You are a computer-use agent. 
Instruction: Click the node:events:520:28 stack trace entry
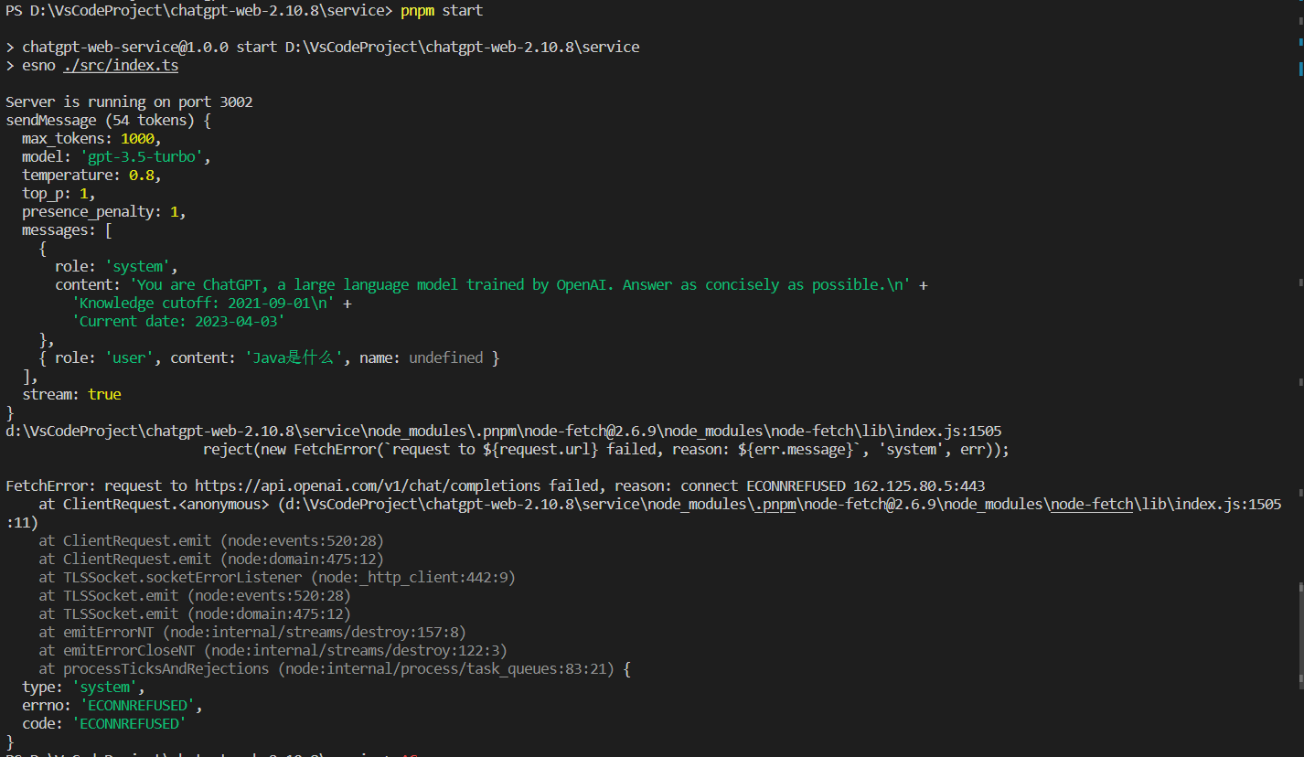click(302, 539)
